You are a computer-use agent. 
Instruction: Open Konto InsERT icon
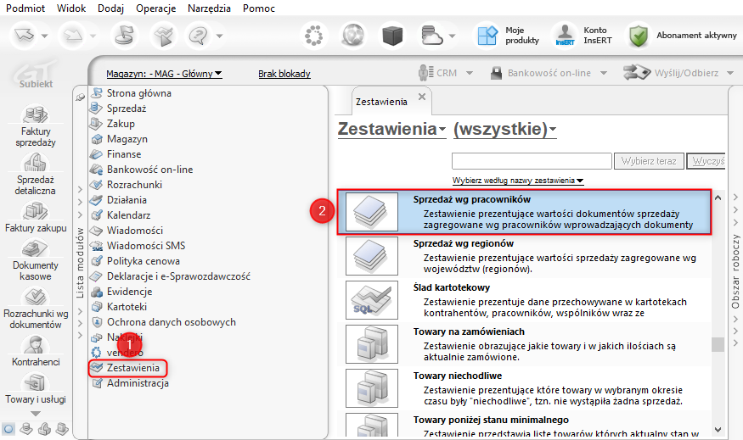[x=565, y=36]
